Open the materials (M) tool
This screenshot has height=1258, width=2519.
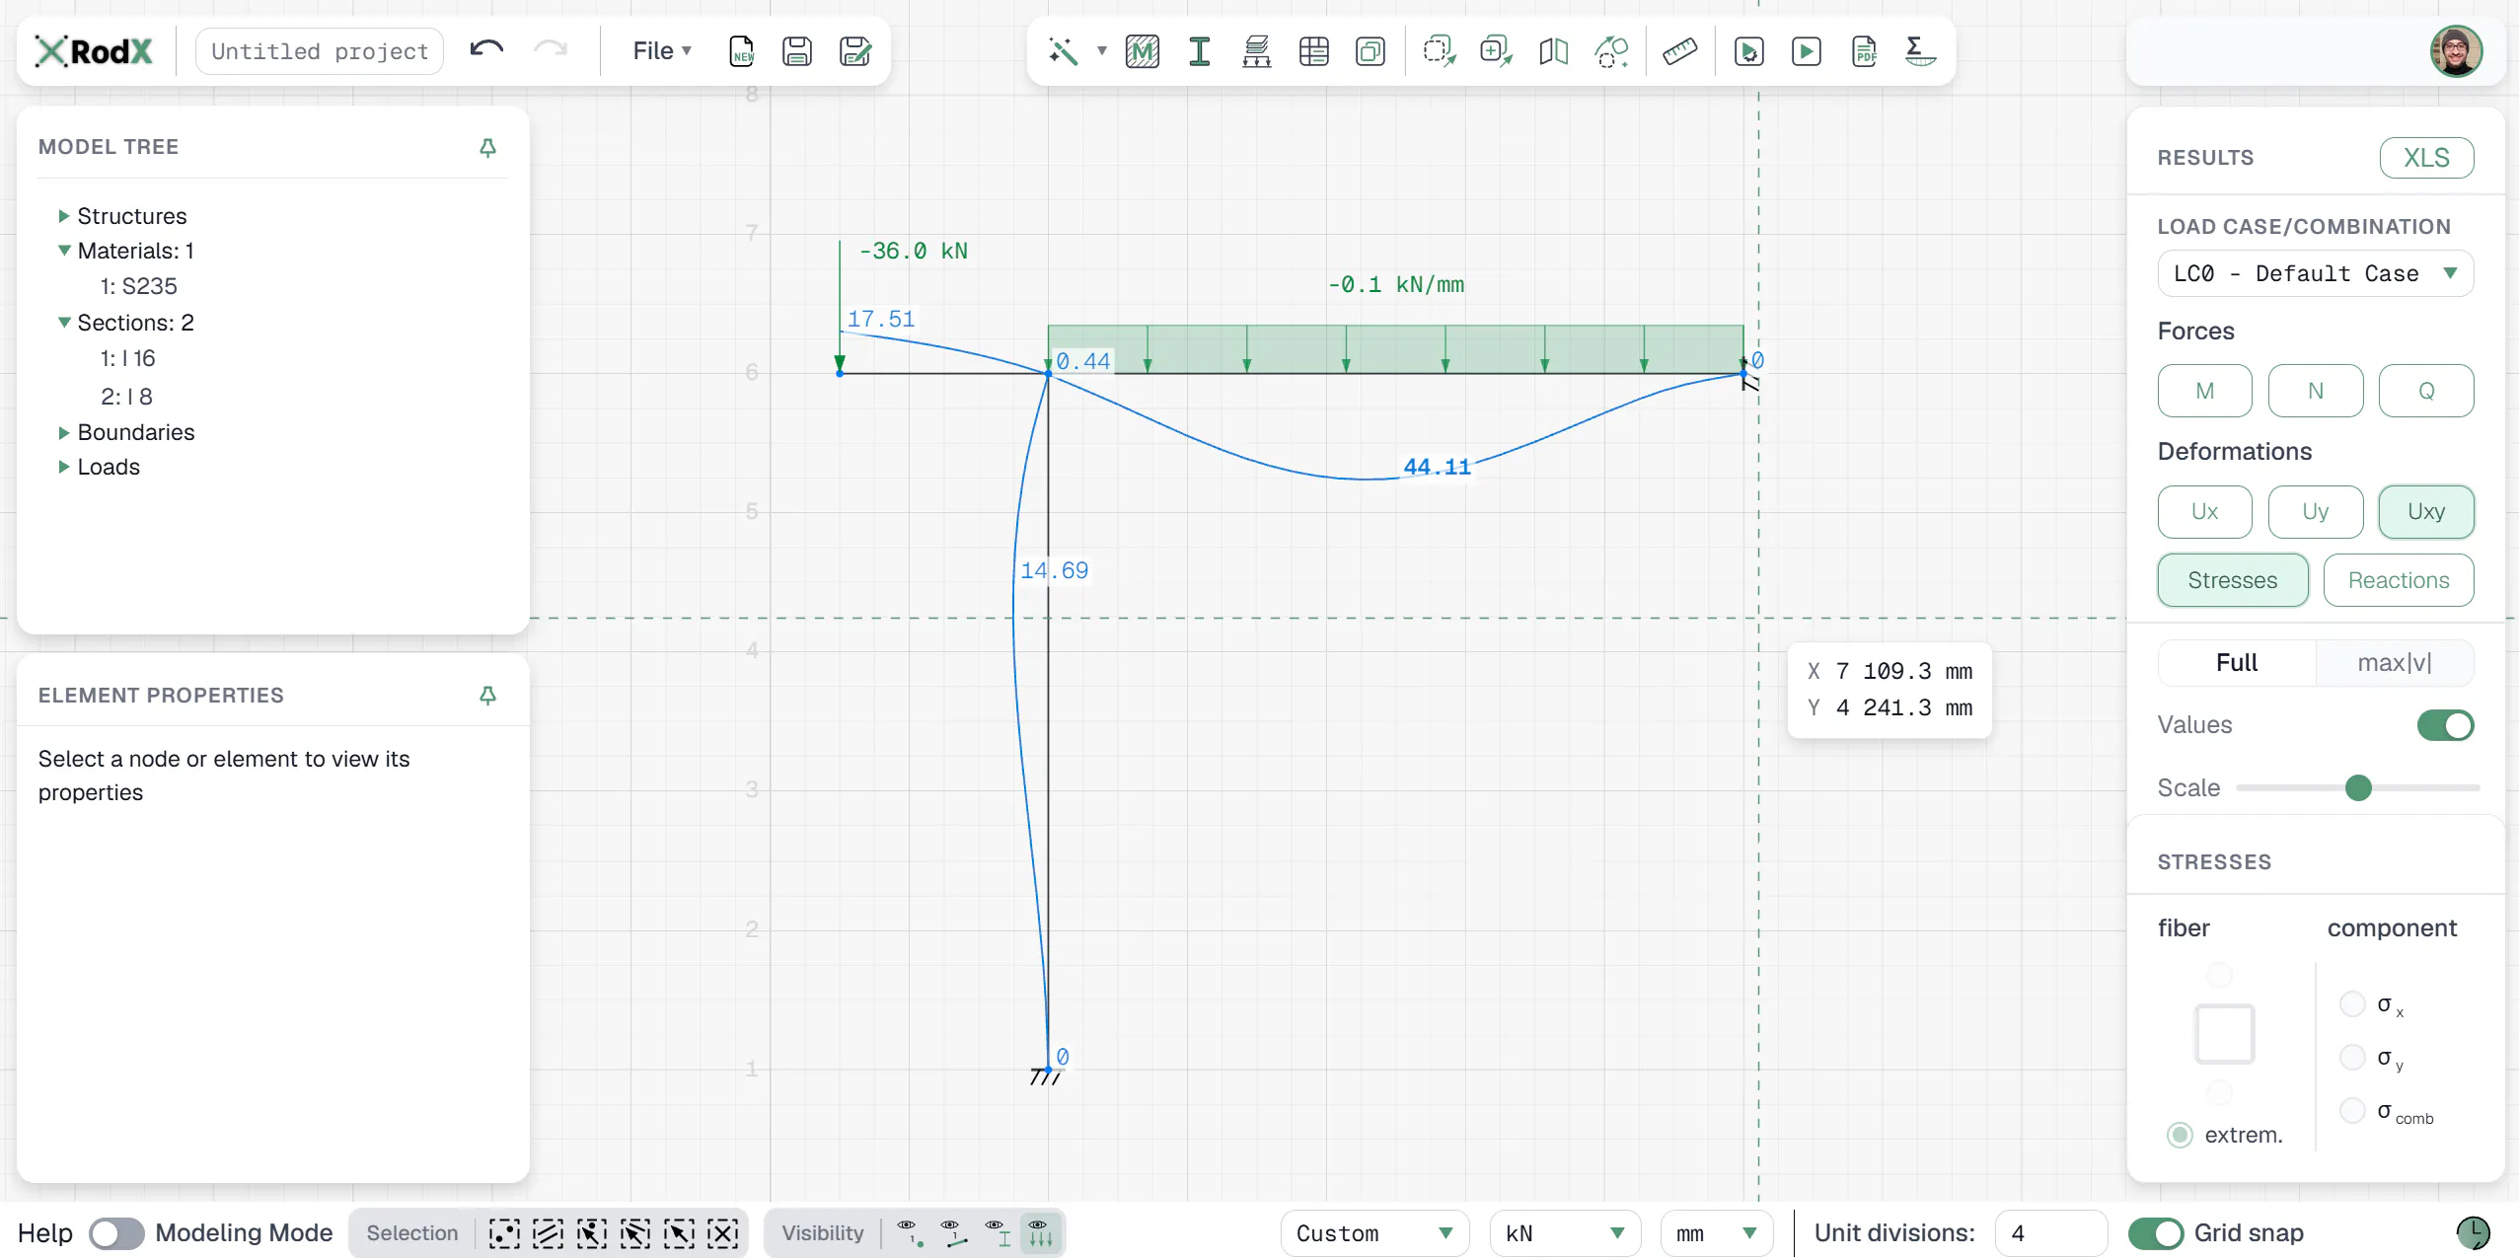pyautogui.click(x=1142, y=51)
